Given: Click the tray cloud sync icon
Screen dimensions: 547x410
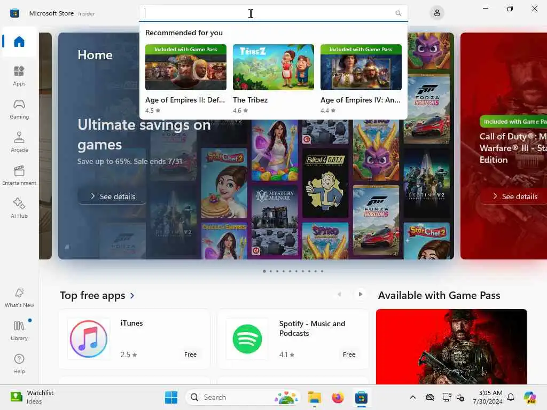Looking at the screenshot, I should pyautogui.click(x=430, y=397).
